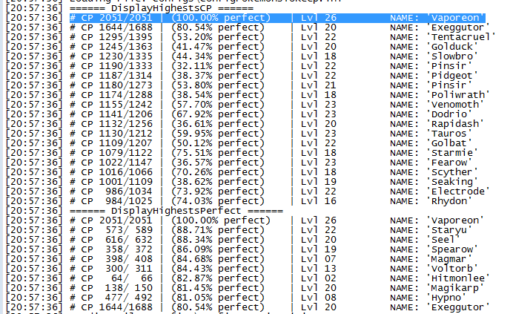
Task: Select the 'Seaking' name entry
Action: tap(452, 182)
